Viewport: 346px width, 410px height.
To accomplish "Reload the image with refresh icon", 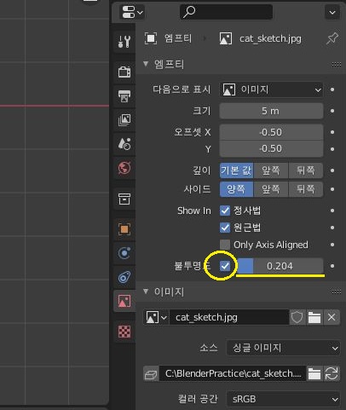I will (x=332, y=373).
